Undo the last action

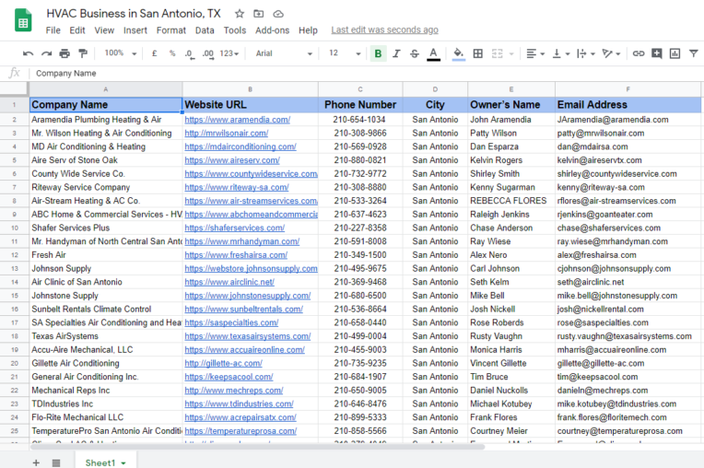pyautogui.click(x=28, y=53)
